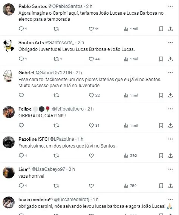The image size is (179, 215).
Task: Toggle bookmark on Pablo Santos's tweet
Action: point(161,29)
